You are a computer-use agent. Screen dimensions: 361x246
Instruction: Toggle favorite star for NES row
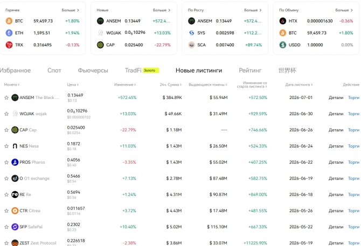tap(6, 146)
